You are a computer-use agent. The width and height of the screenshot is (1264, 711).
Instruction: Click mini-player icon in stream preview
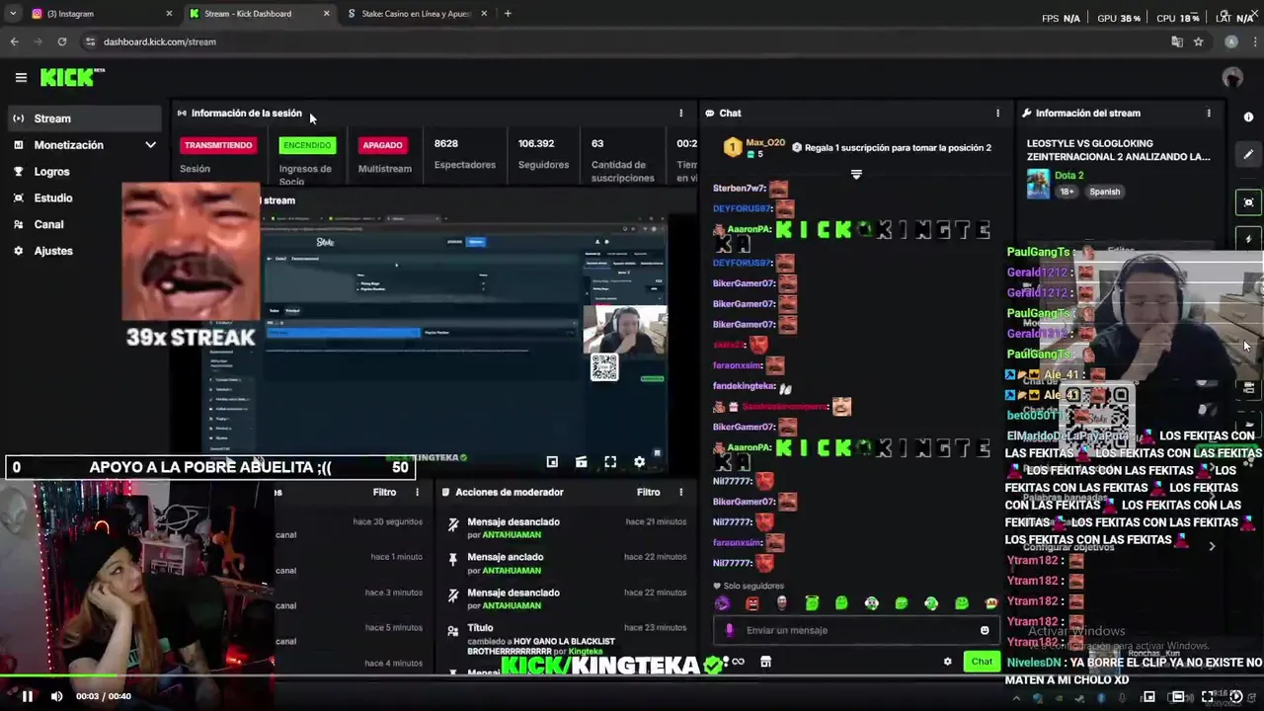tap(552, 462)
